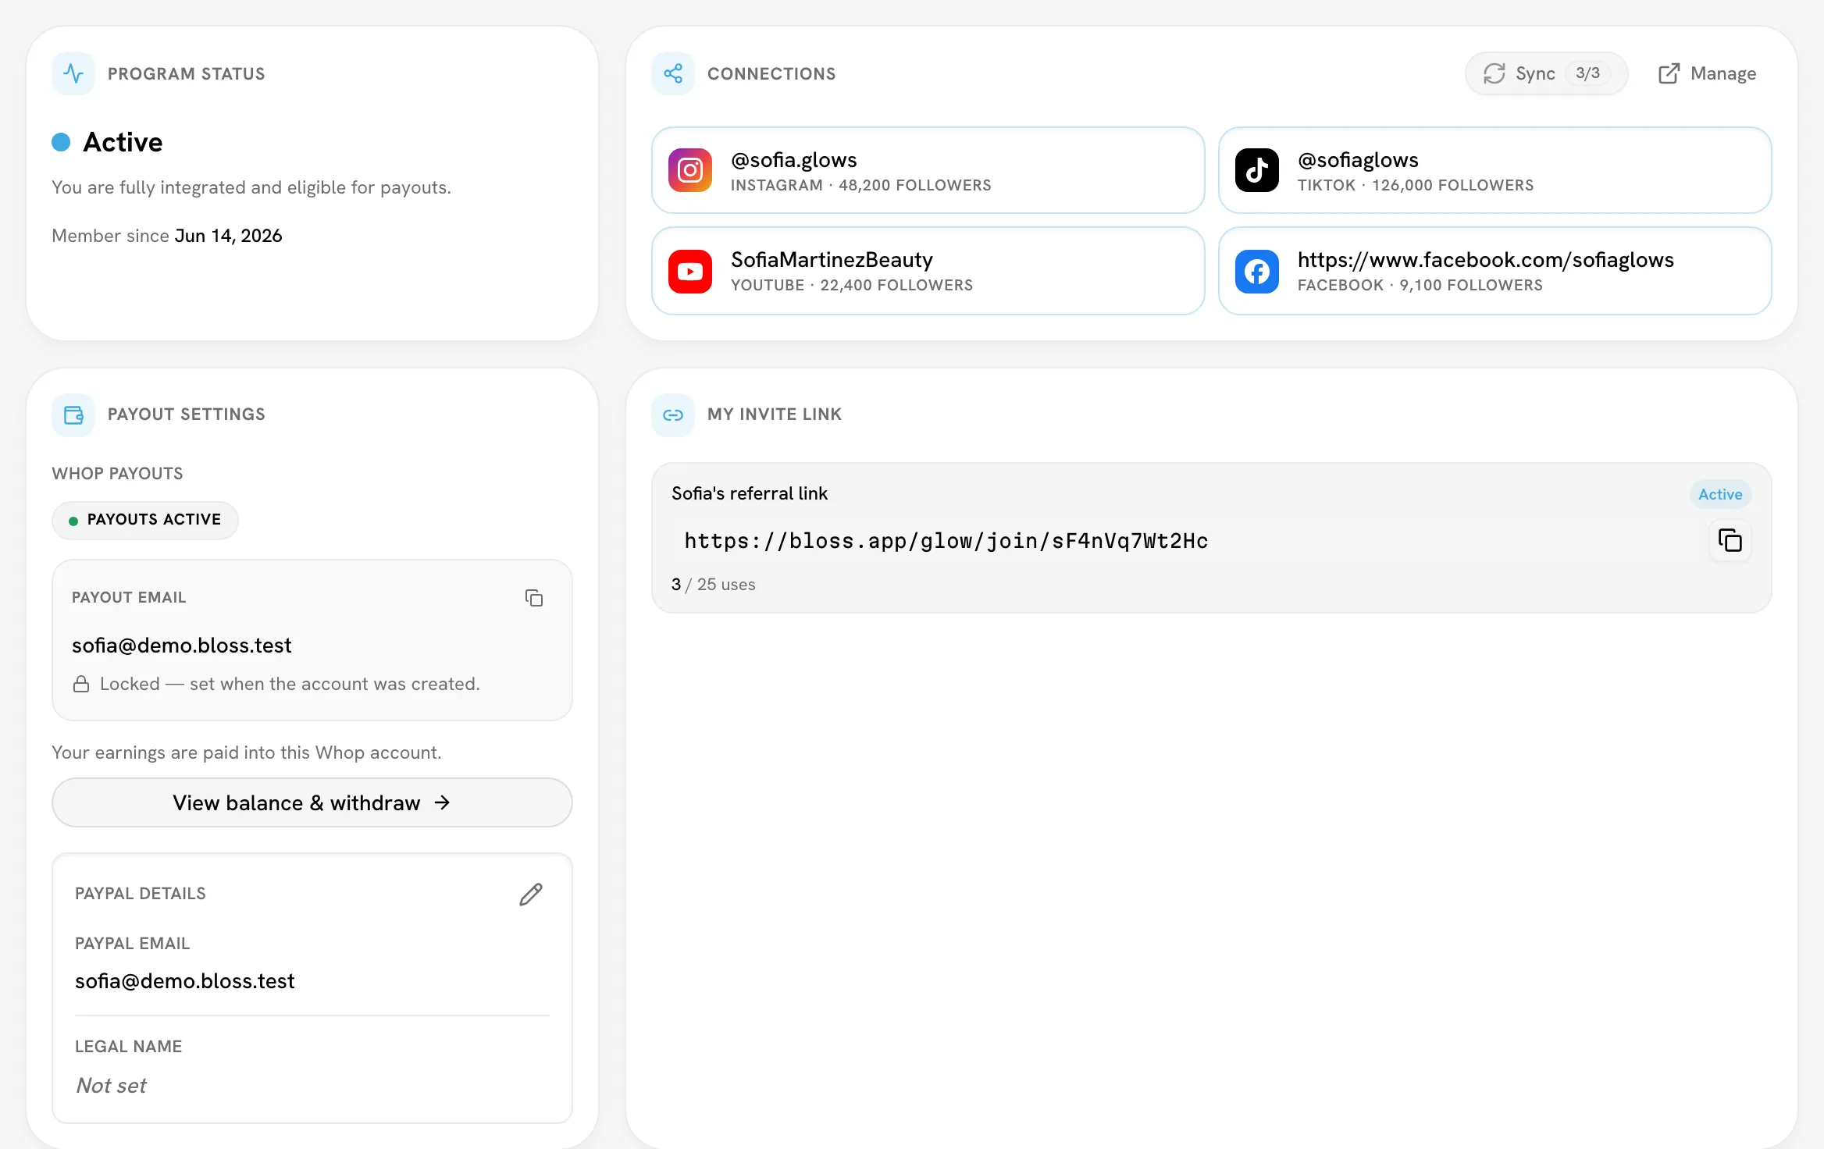Click the payout email sofia@demo.bloss.test

coord(182,646)
